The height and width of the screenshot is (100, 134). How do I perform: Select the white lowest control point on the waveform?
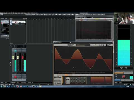[90, 68]
